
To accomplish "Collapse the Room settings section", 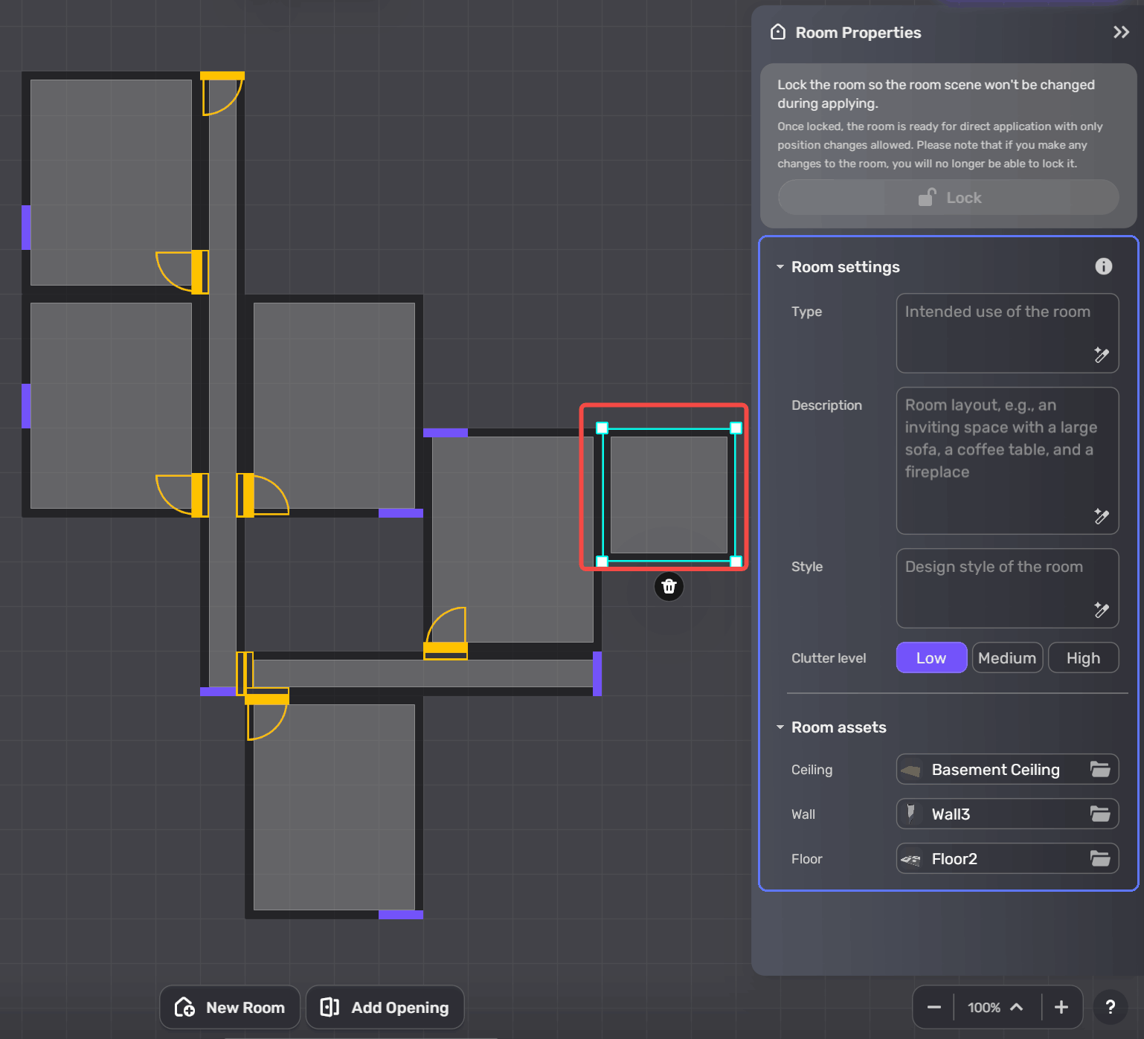I will click(x=780, y=267).
